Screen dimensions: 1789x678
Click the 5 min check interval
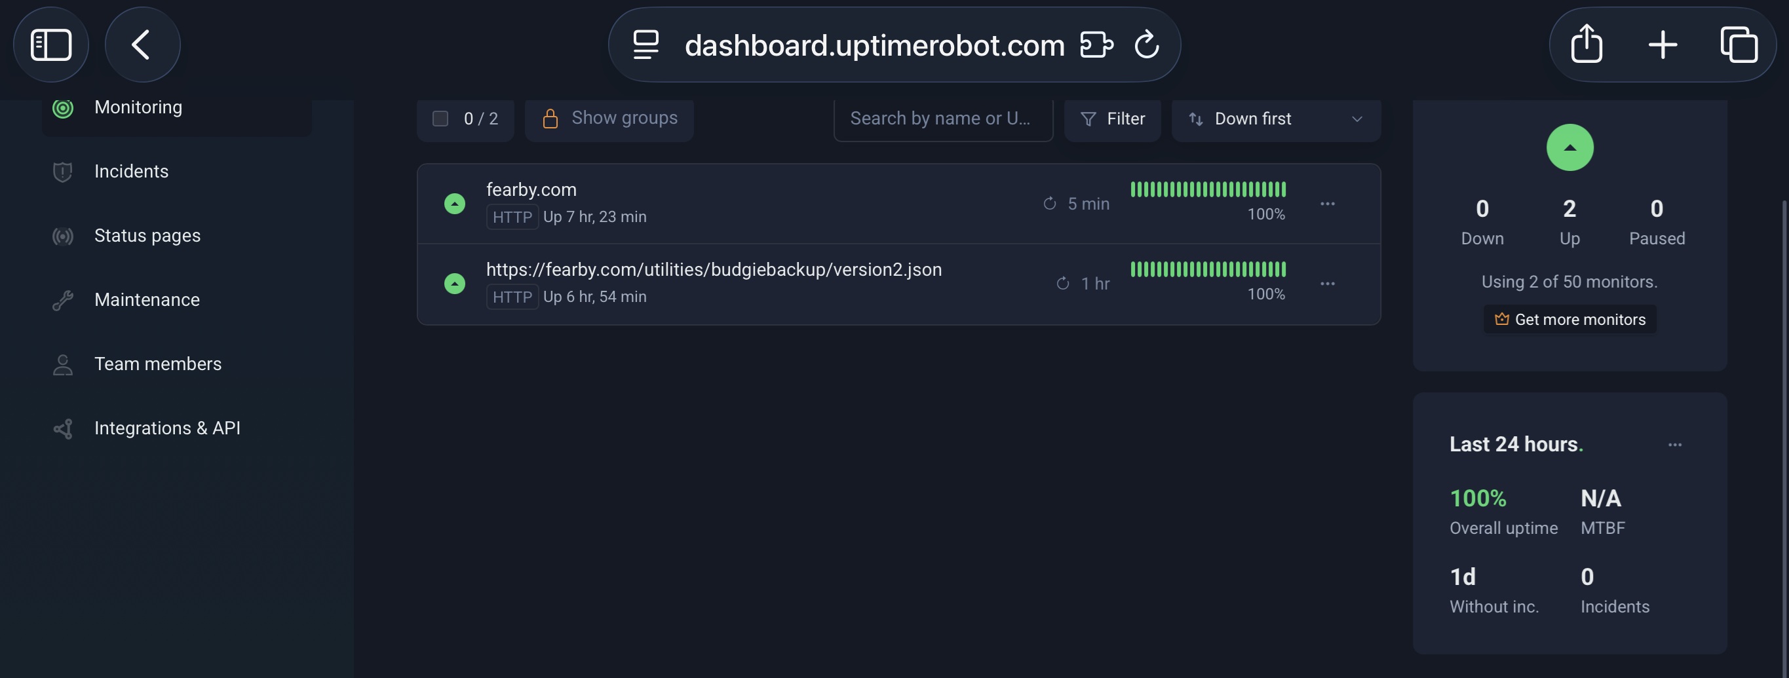pos(1077,204)
